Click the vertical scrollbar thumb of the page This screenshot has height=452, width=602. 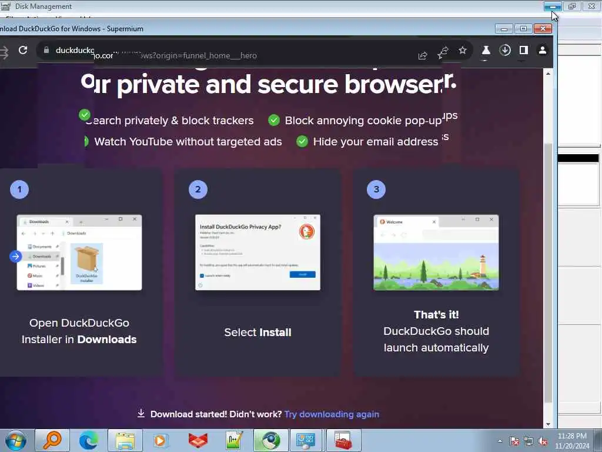pyautogui.click(x=549, y=273)
